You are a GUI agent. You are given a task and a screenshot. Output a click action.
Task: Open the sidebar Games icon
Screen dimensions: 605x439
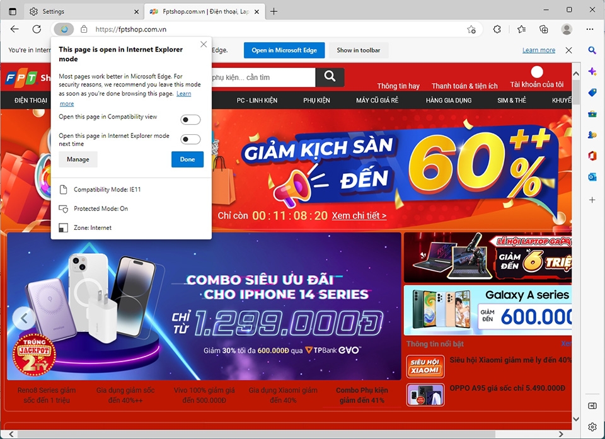point(592,135)
